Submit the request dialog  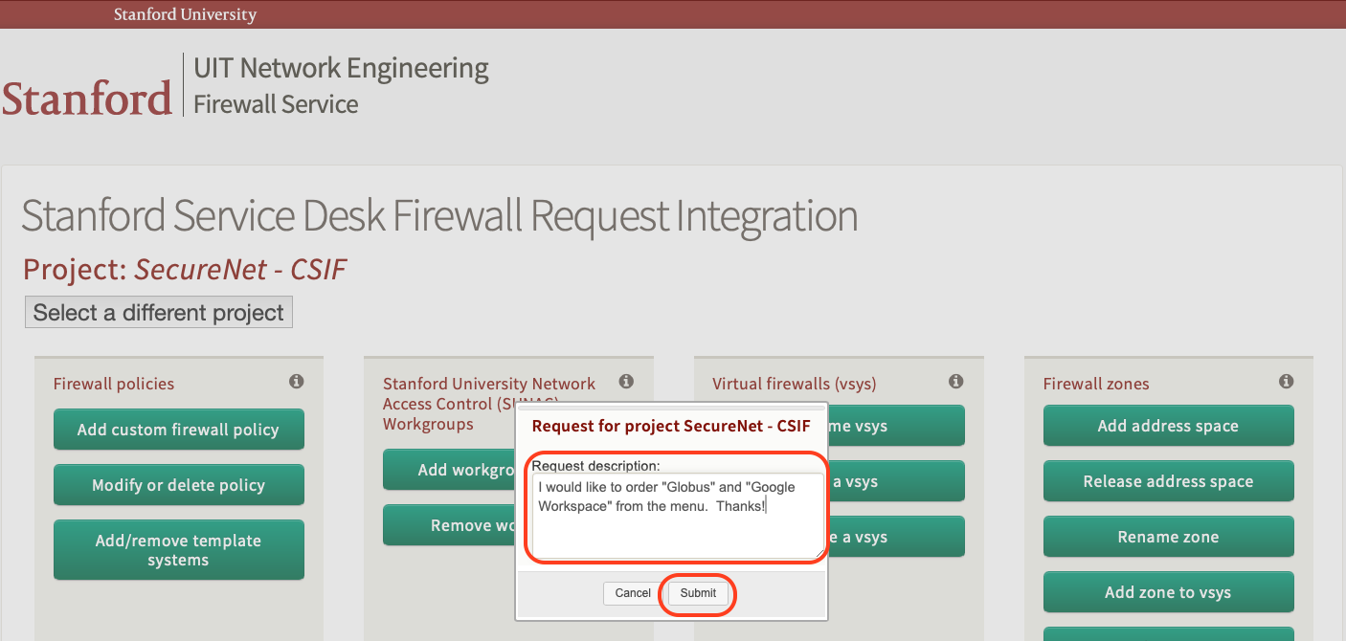698,593
